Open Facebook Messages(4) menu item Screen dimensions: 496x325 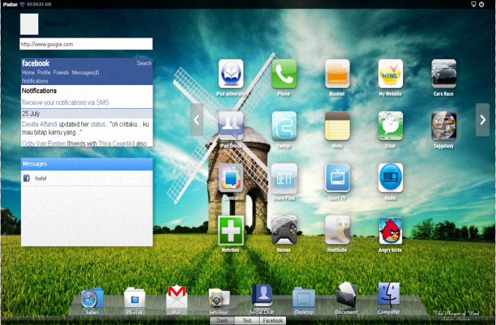(85, 73)
